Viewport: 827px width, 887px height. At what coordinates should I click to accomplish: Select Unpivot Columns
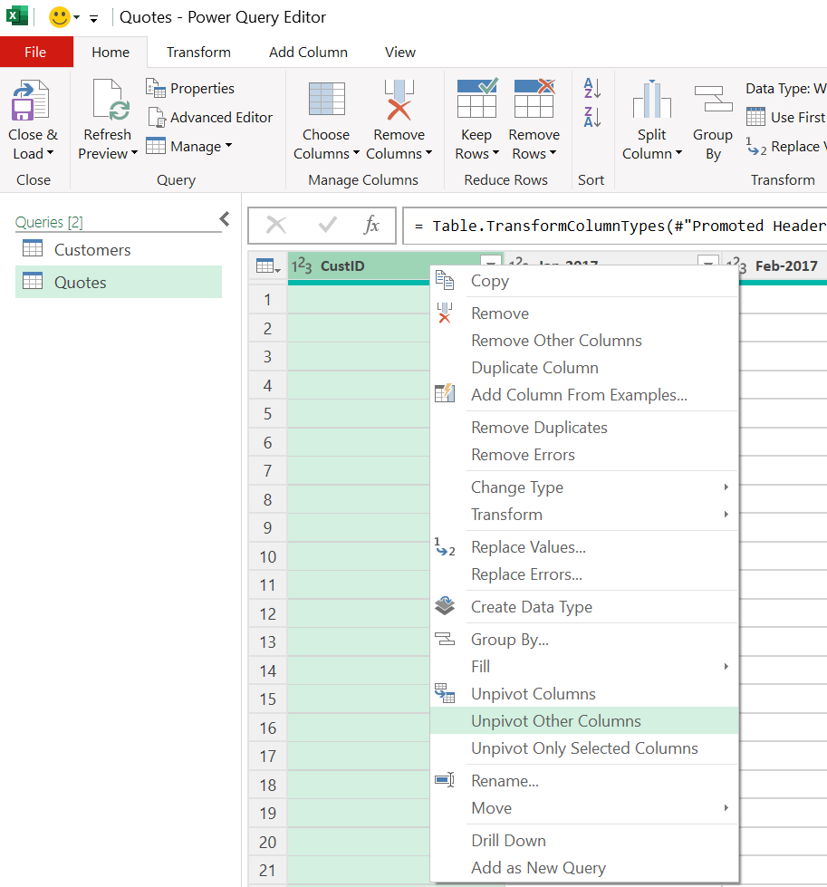pyautogui.click(x=584, y=694)
